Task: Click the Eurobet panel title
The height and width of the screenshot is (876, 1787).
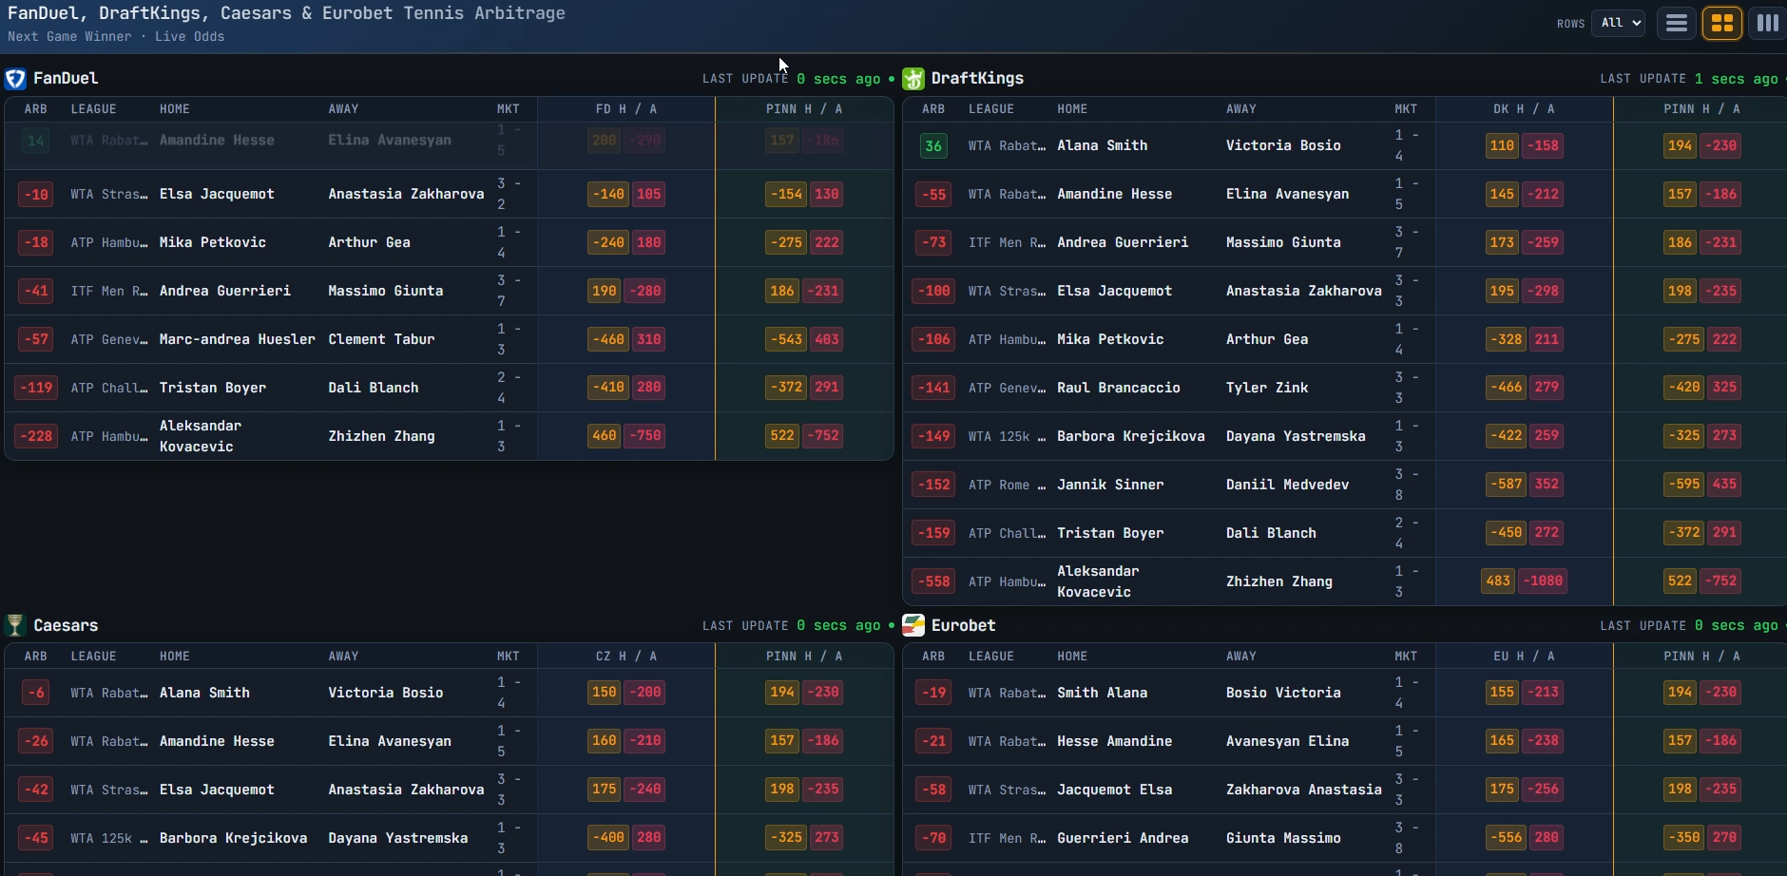Action: coord(963,625)
